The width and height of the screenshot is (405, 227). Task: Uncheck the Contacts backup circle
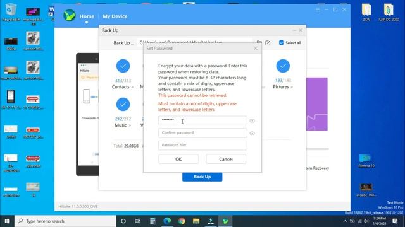tap(123, 66)
